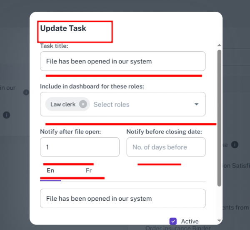Image resolution: width=250 pixels, height=230 pixels.
Task: Click the 'Update Task' dialog heading
Action: pos(63,28)
